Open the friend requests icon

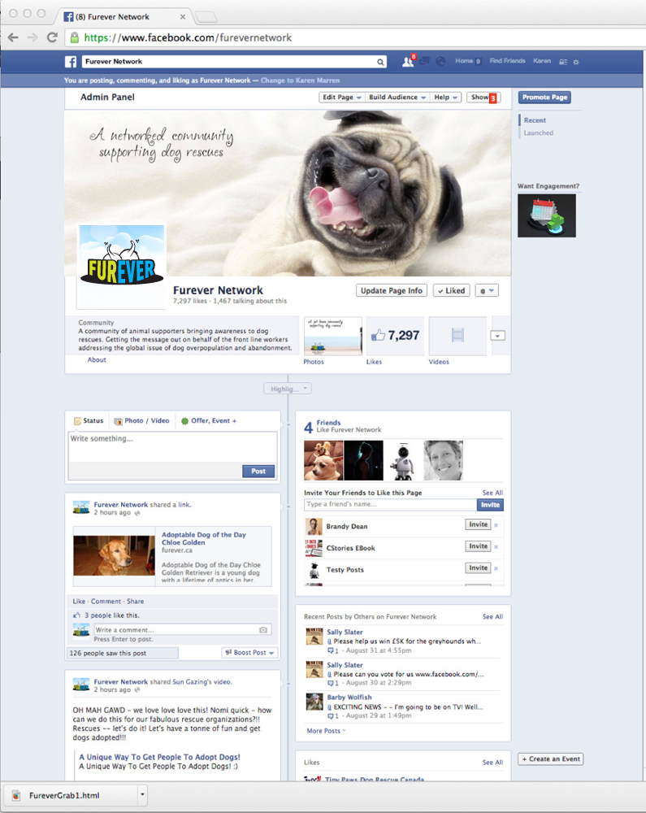[x=408, y=62]
